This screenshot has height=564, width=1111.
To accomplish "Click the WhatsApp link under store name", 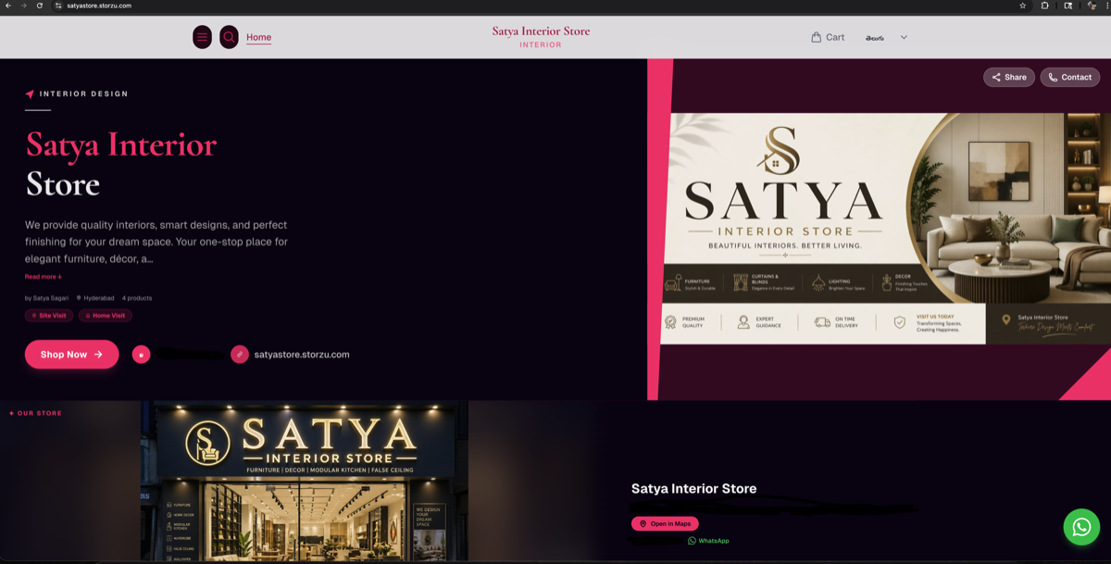I will point(708,541).
